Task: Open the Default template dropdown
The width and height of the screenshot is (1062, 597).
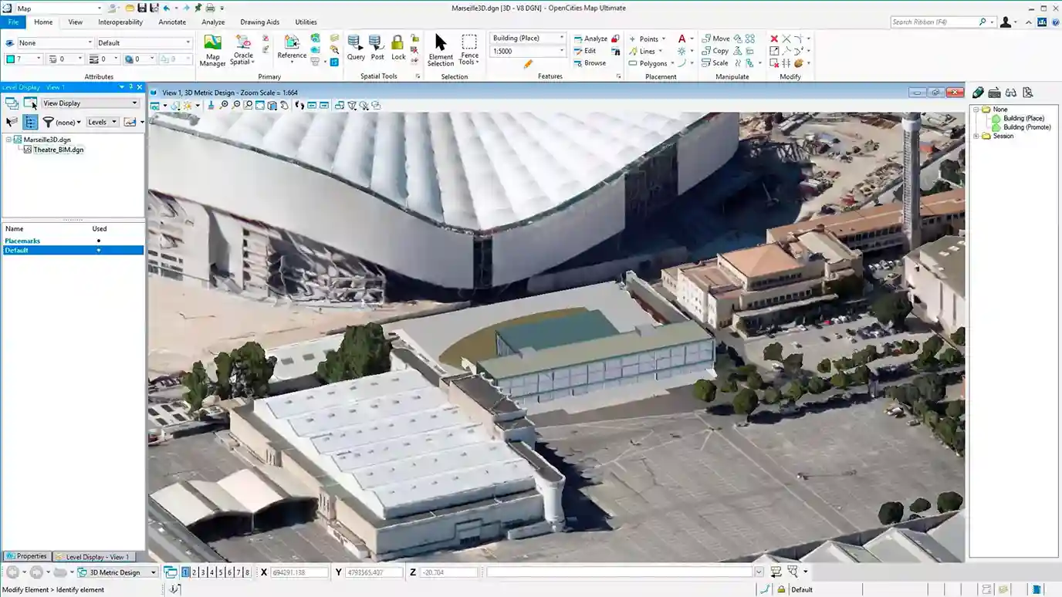Action: 144,42
